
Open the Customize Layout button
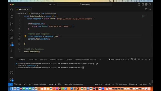[150, 5]
